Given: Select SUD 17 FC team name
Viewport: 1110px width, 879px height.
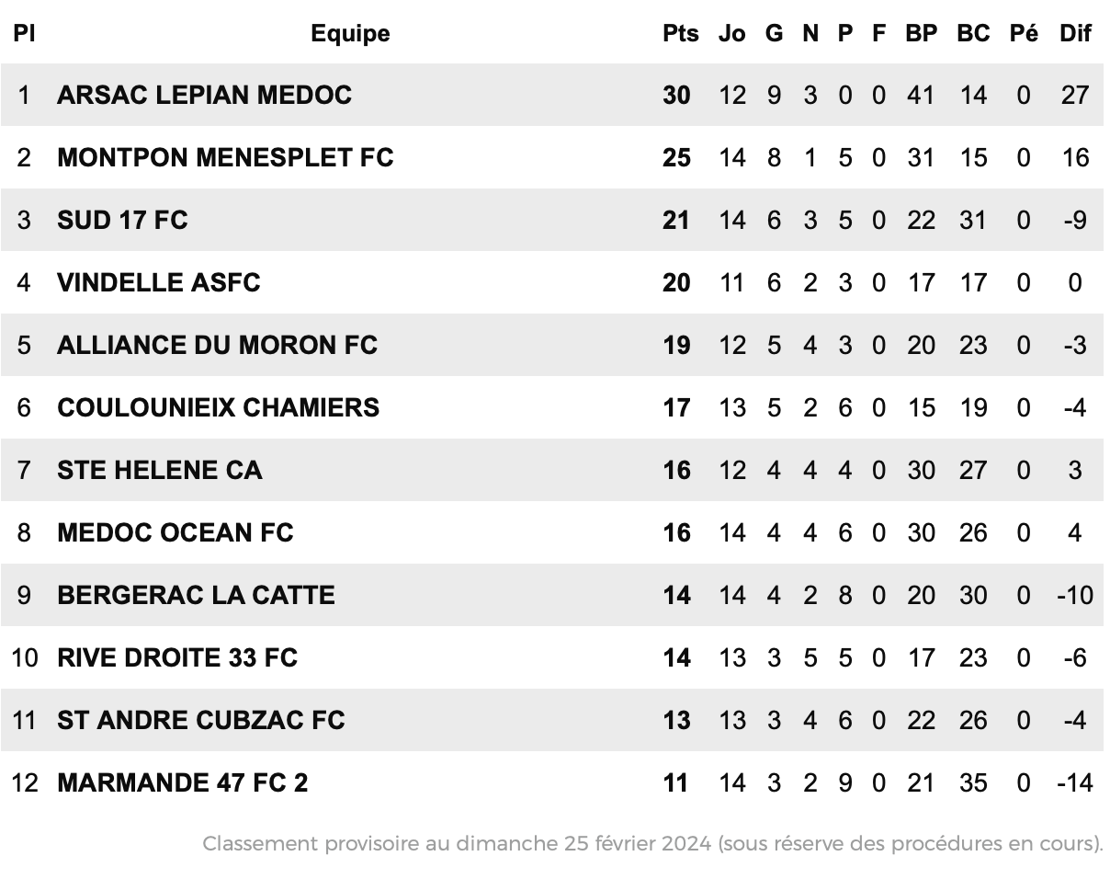Looking at the screenshot, I should pos(122,220).
